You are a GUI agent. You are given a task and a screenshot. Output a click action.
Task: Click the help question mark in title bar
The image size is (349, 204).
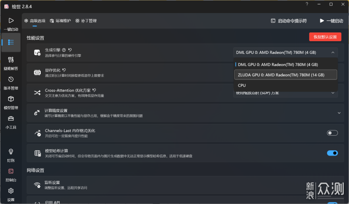pyautogui.click(x=307, y=4)
